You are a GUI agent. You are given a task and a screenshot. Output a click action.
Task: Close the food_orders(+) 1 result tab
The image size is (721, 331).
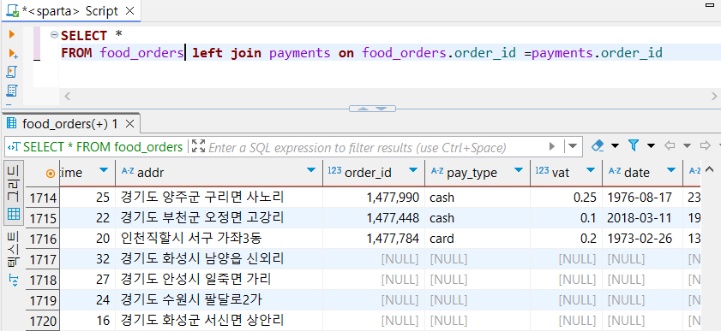coord(130,123)
